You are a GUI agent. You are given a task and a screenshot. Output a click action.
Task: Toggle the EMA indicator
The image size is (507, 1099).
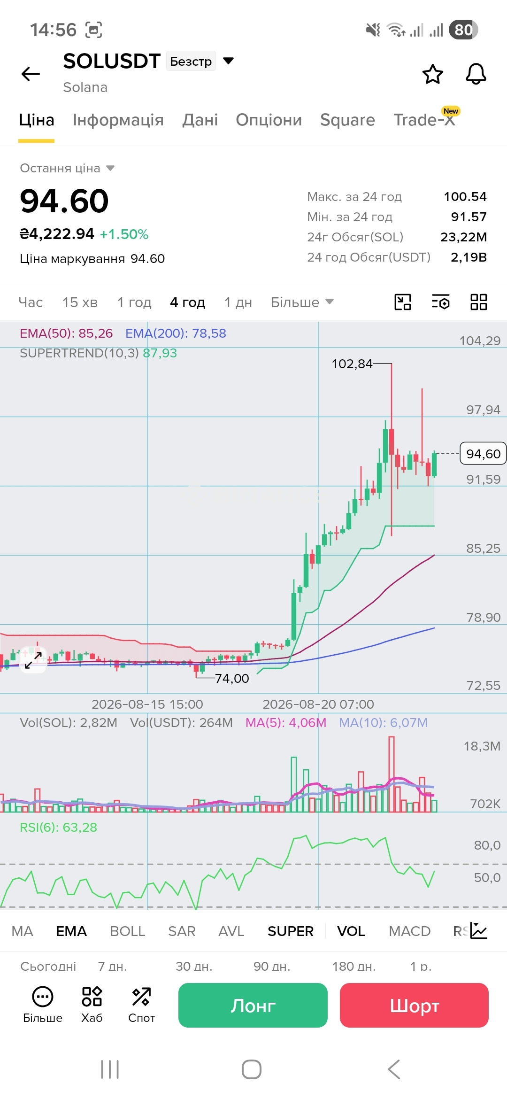(71, 931)
